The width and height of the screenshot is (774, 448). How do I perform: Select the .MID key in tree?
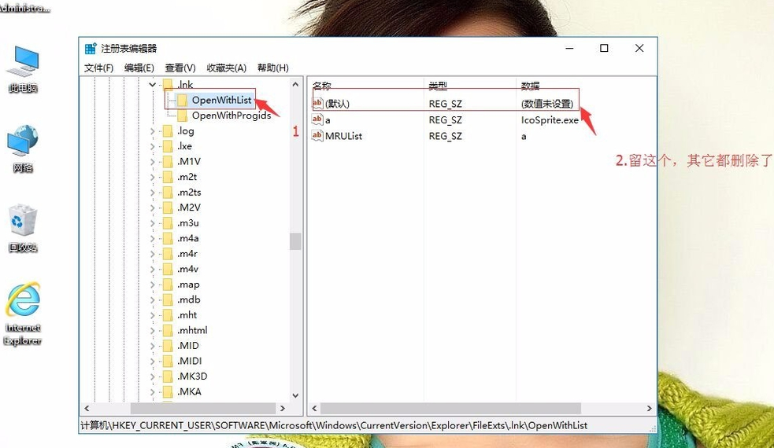(x=188, y=346)
